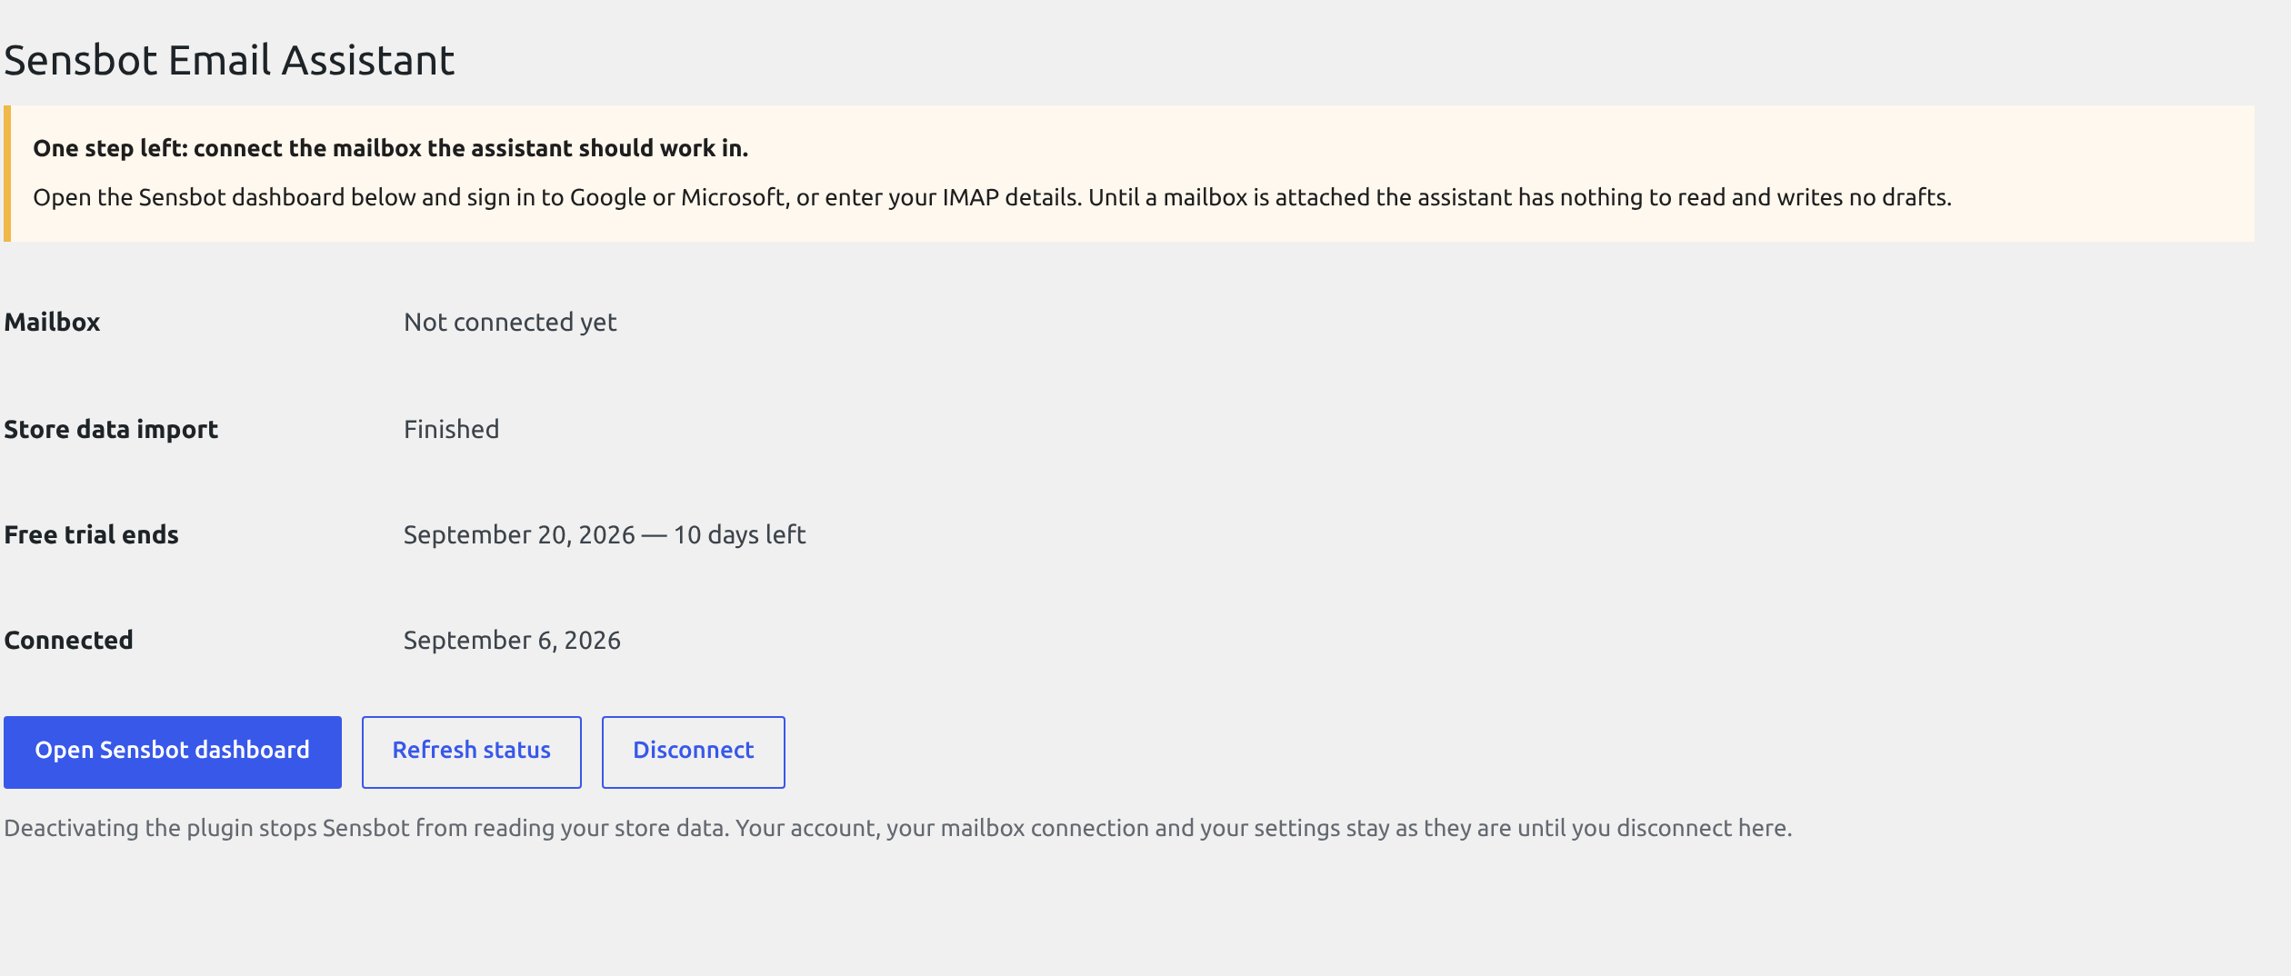Click the deactivating the plugin footnote
The height and width of the screenshot is (976, 2291).
pyautogui.click(x=898, y=828)
